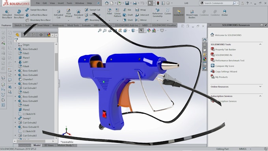Choose the Fillet feature icon
268x151 pixels.
110,11
